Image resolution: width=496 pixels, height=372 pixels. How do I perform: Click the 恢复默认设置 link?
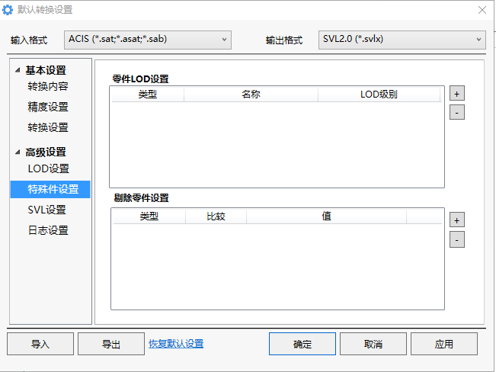click(176, 344)
